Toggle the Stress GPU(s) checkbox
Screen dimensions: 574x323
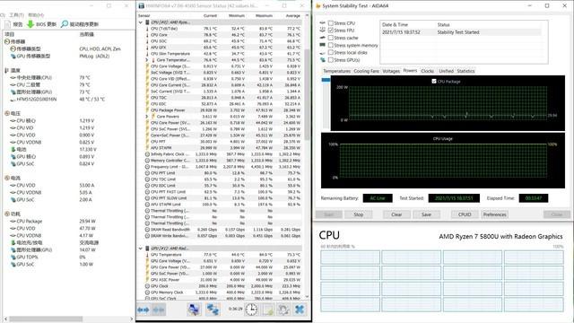coord(331,60)
